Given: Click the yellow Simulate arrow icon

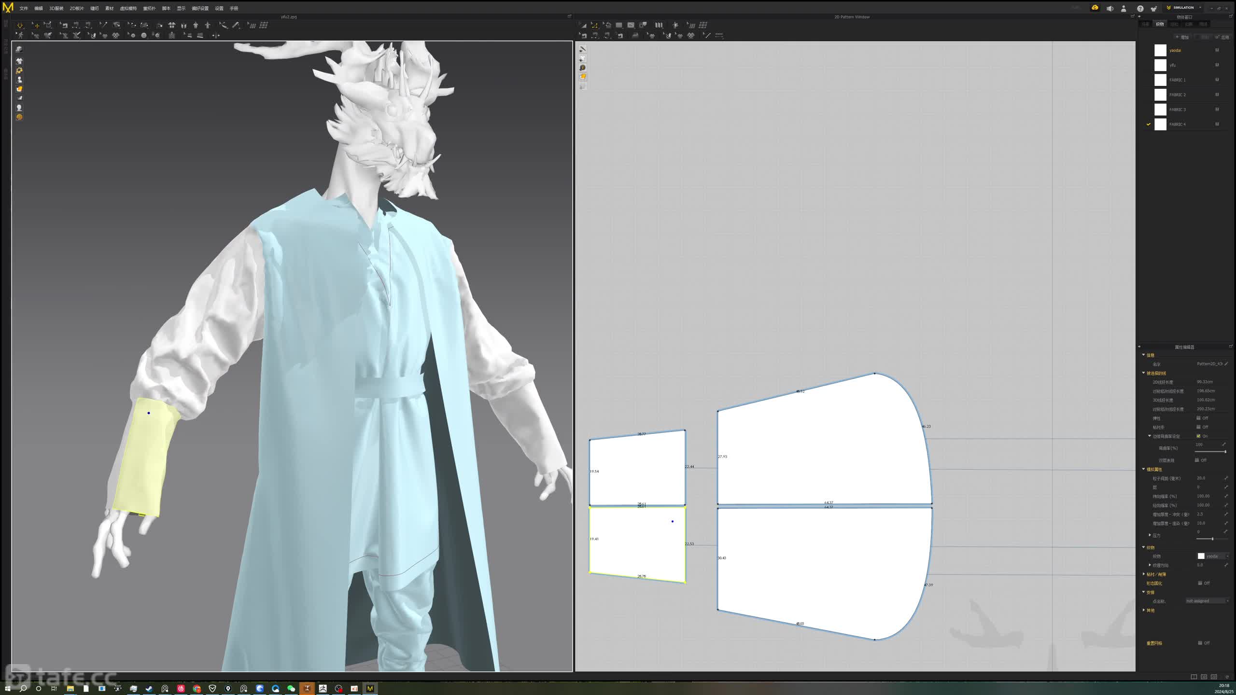Looking at the screenshot, I should click(20, 25).
